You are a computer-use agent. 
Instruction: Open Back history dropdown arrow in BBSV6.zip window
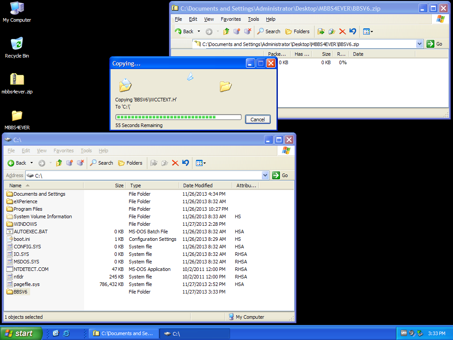199,31
